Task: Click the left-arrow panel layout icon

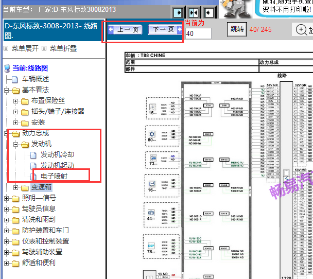Action: 209,13
